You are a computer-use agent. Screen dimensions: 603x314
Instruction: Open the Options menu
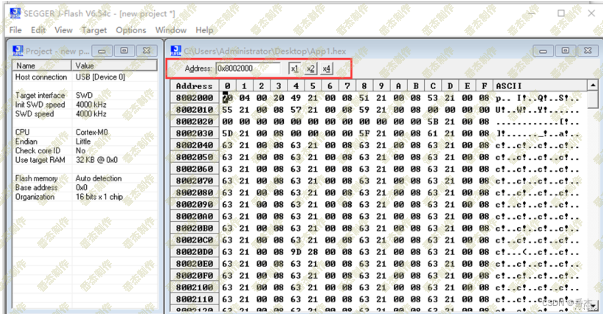point(131,30)
